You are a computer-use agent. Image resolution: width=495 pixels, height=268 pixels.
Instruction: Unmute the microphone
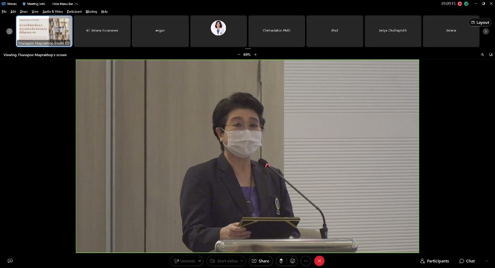point(185,261)
